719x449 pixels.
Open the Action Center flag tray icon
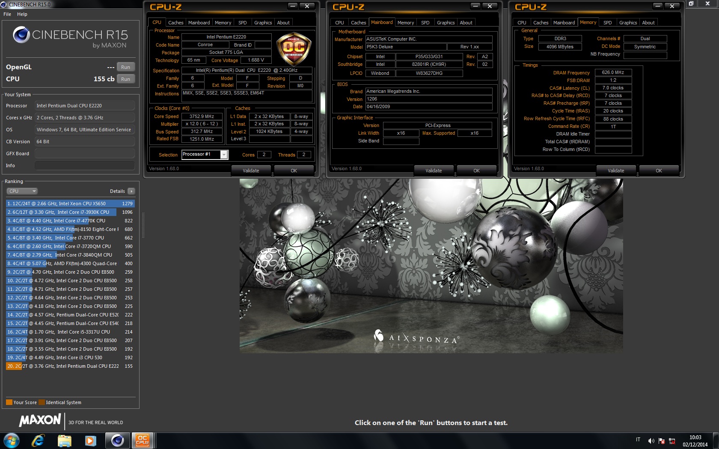coord(662,441)
